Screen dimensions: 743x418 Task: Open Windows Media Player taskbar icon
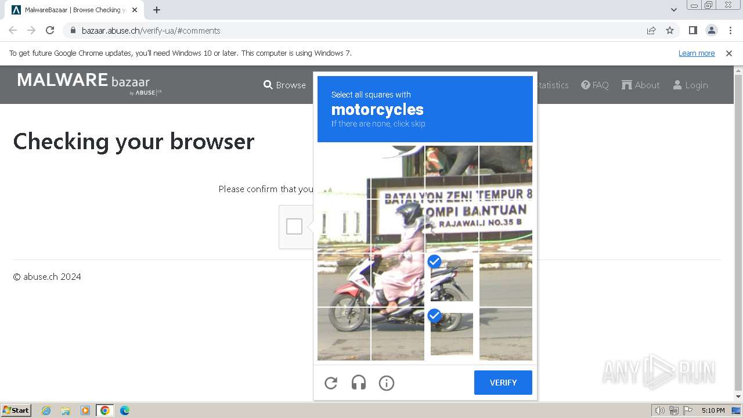(x=85, y=410)
